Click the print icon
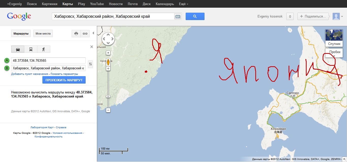This screenshot has width=347, height=162. 76,34
